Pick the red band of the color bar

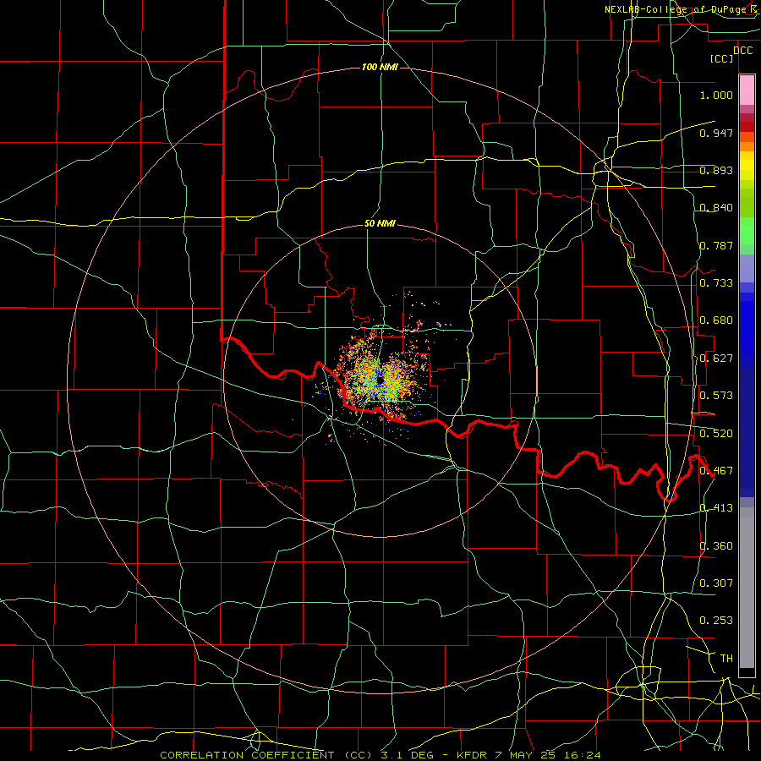tap(747, 126)
